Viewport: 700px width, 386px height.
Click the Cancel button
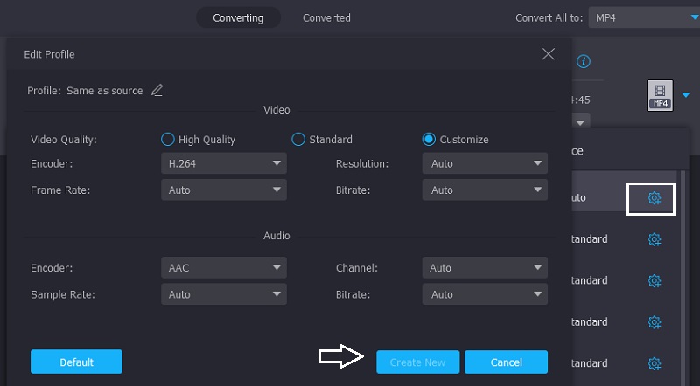pyautogui.click(x=506, y=362)
